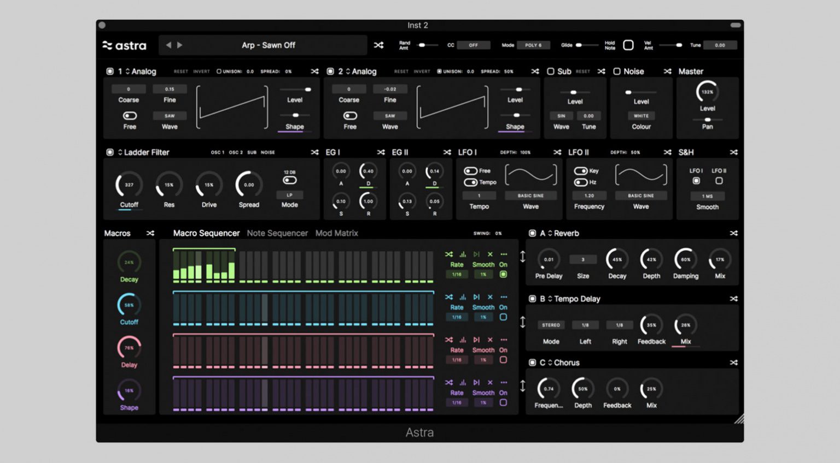Viewport: 840px width, 463px height.
Task: Switch LFO I to Tempo mode
Action: [x=472, y=182]
